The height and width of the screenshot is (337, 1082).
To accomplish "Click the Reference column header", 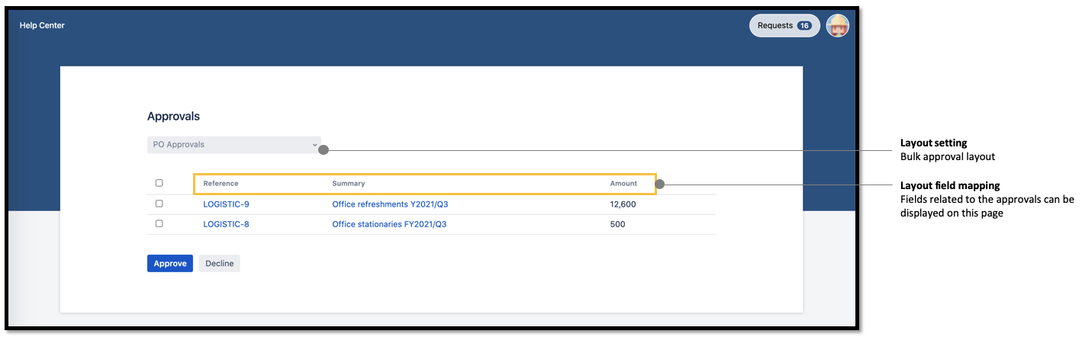I will pyautogui.click(x=221, y=184).
